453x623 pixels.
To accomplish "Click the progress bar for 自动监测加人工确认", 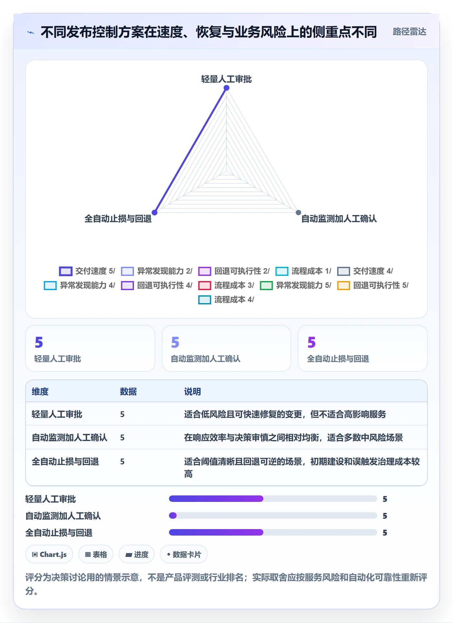I will coord(273,515).
